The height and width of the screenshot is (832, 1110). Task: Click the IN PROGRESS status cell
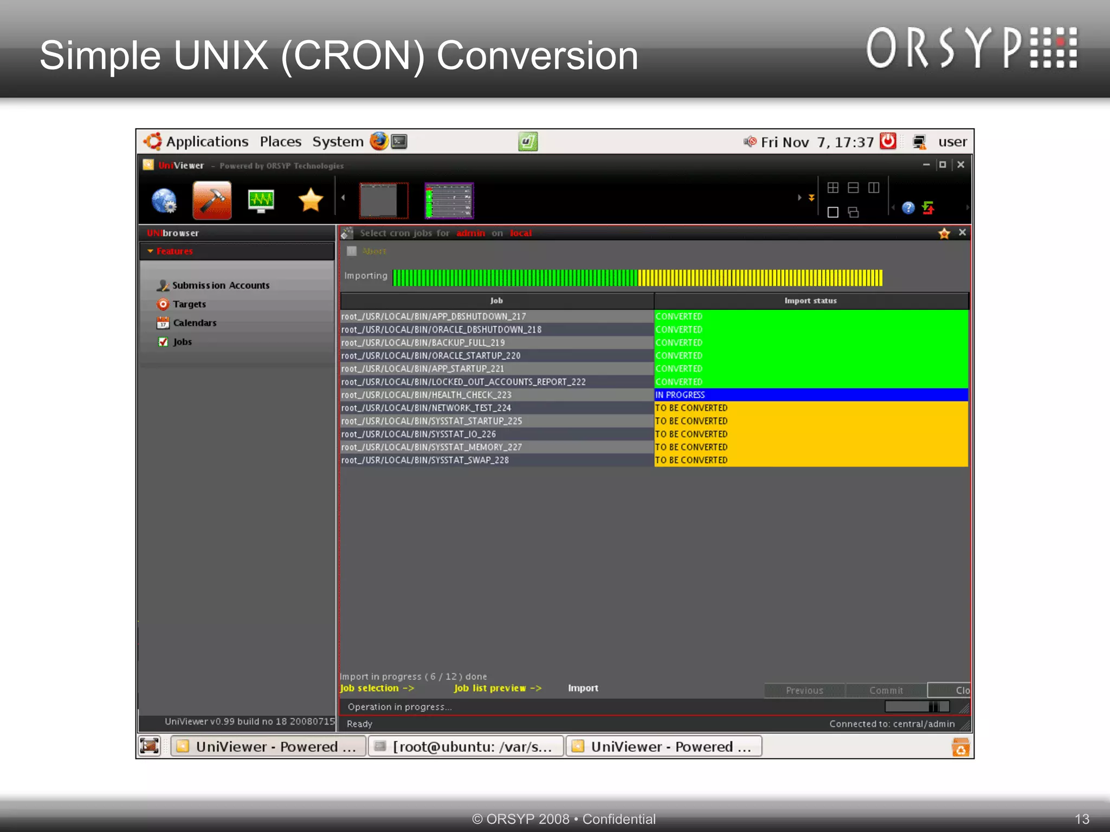click(x=811, y=395)
